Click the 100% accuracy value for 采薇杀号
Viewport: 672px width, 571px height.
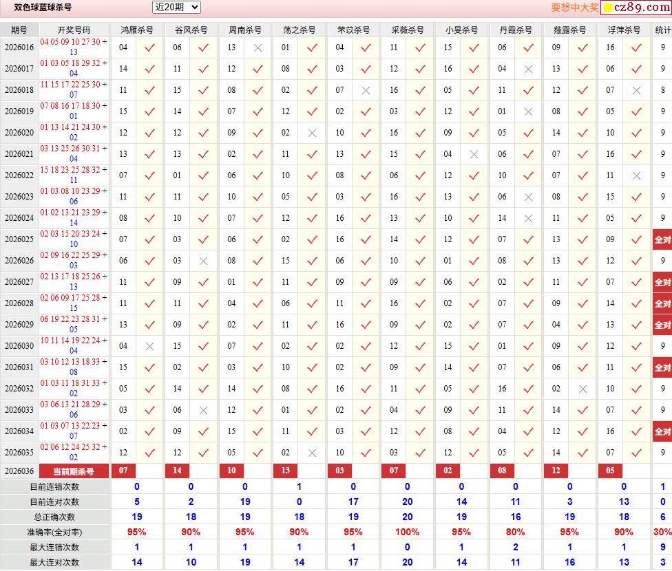408,532
